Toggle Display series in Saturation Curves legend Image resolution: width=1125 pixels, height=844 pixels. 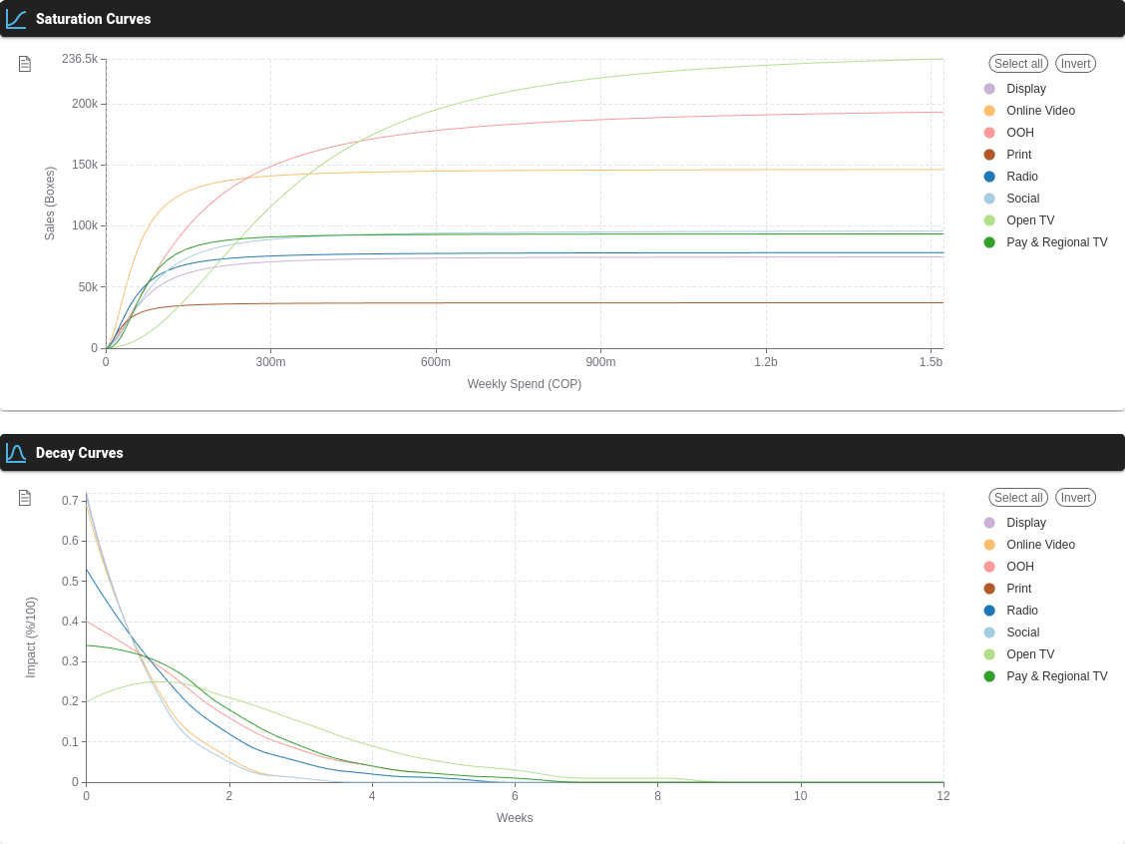1025,89
